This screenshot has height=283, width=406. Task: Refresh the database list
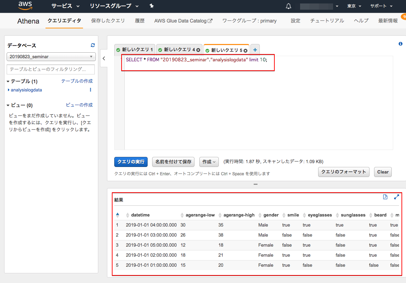tap(93, 45)
